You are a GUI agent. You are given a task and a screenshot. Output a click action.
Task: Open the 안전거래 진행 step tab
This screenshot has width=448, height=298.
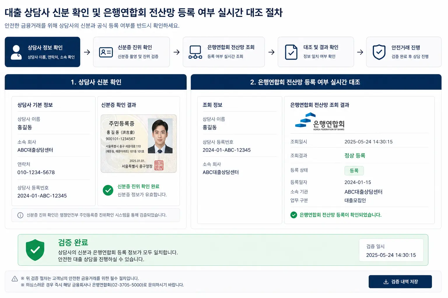pos(404,52)
